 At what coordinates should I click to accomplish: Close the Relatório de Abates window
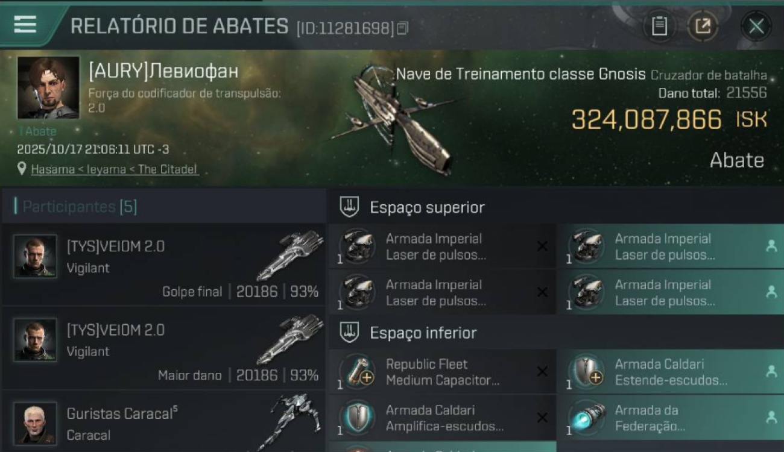756,26
